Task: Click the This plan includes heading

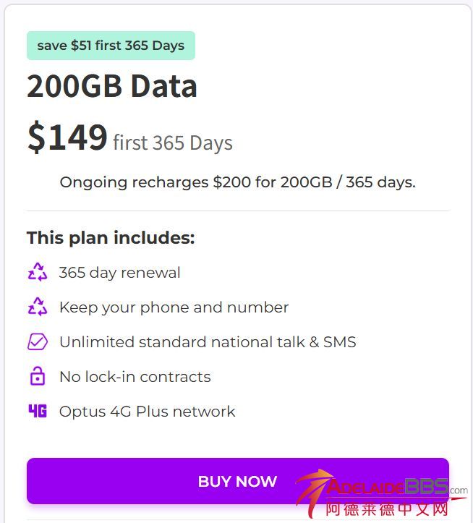Action: pyautogui.click(x=111, y=238)
